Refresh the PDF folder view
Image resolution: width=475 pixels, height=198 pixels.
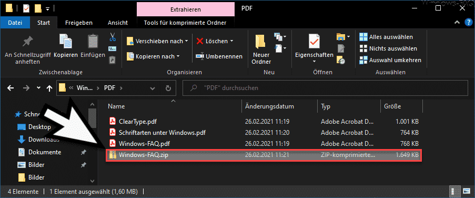(168, 88)
